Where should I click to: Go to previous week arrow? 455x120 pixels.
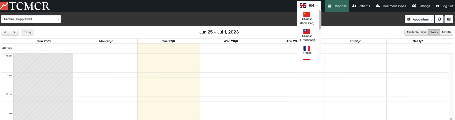click(x=6, y=32)
